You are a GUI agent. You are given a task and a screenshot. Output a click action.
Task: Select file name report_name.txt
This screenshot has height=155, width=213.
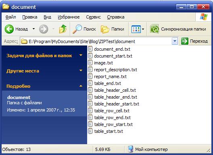(x=110, y=76)
